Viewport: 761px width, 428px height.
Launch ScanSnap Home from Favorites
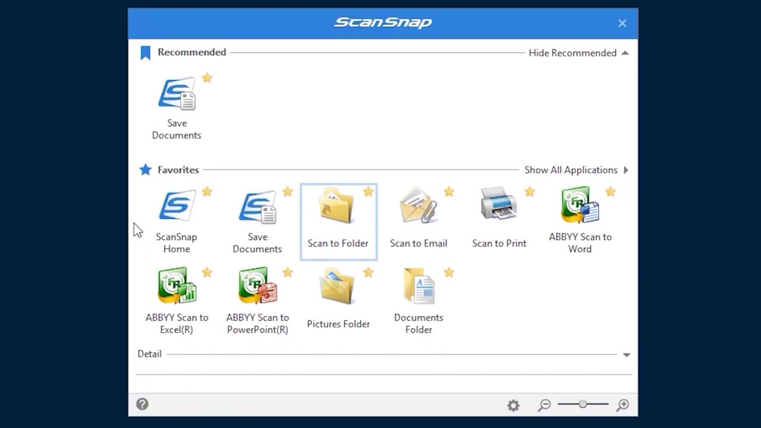(x=177, y=222)
